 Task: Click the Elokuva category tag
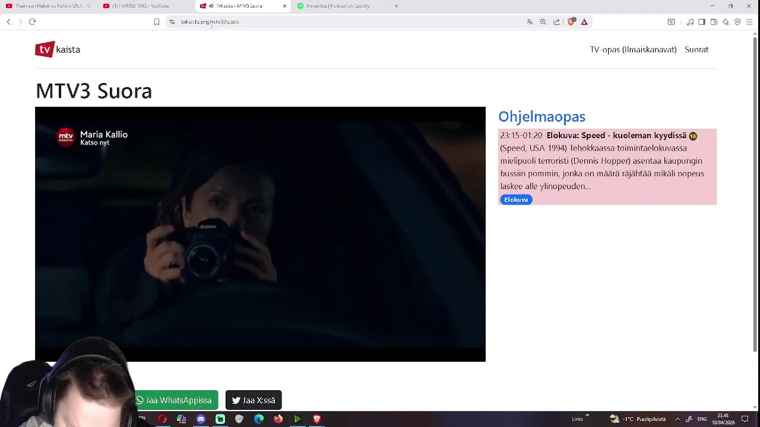click(x=516, y=200)
